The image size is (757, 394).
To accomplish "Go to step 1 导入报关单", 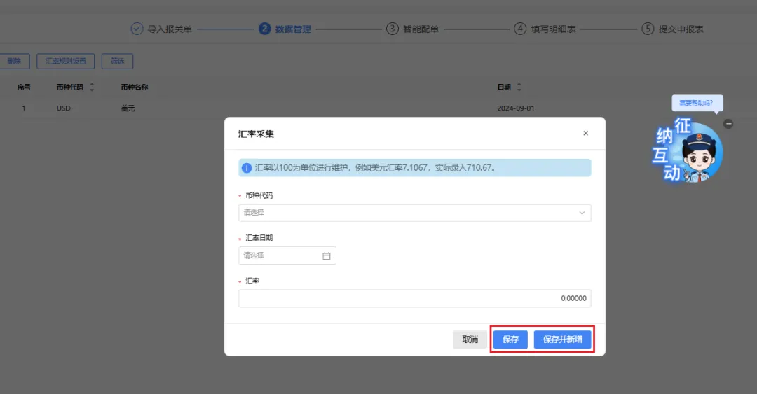I will click(161, 29).
